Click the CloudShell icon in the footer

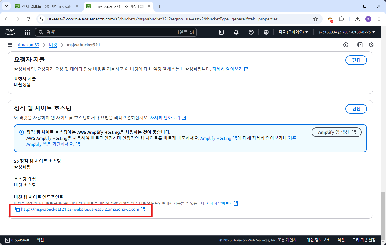pyautogui.click(x=7, y=240)
